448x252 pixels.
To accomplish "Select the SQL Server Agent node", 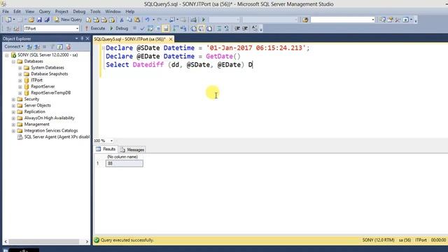I will [x=57, y=137].
